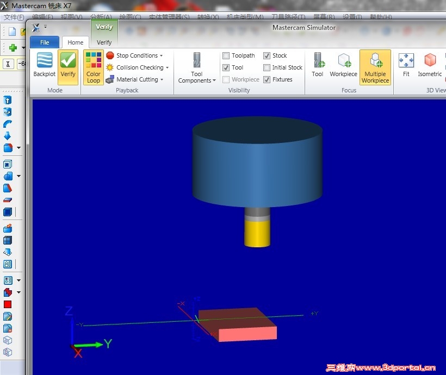The image size is (446, 375).
Task: Select the layout panel icon
Action: click(x=8, y=264)
